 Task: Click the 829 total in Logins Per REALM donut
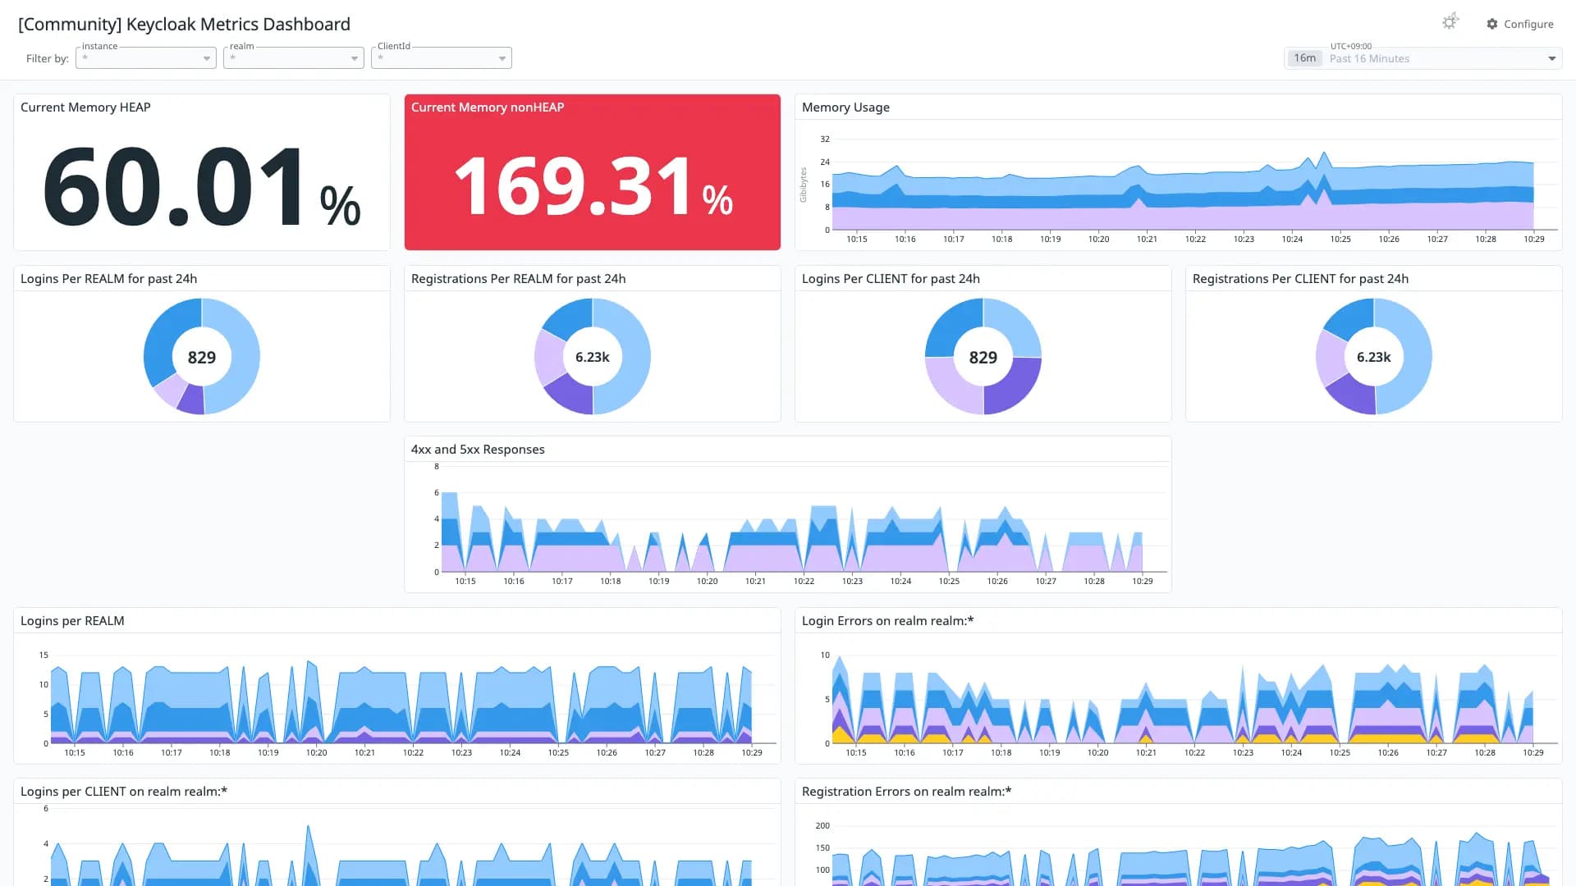coord(202,357)
